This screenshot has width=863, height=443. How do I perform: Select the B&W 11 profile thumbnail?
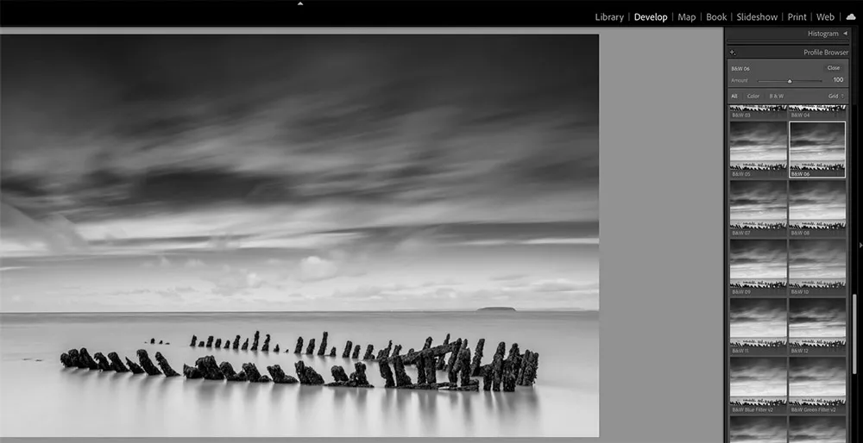click(x=759, y=326)
